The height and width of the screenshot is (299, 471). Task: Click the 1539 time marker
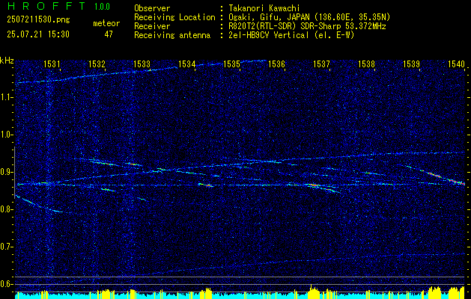[412, 64]
